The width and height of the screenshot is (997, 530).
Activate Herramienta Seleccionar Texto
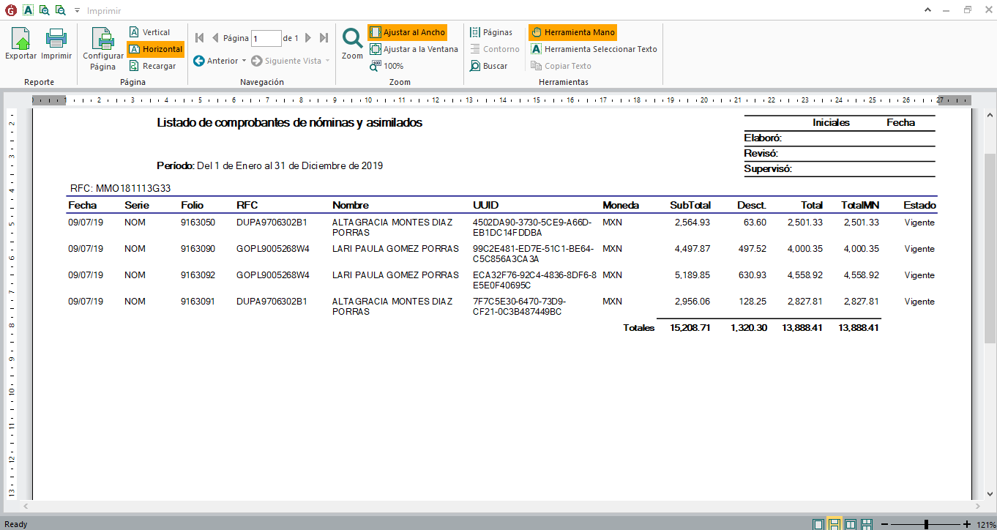[594, 49]
